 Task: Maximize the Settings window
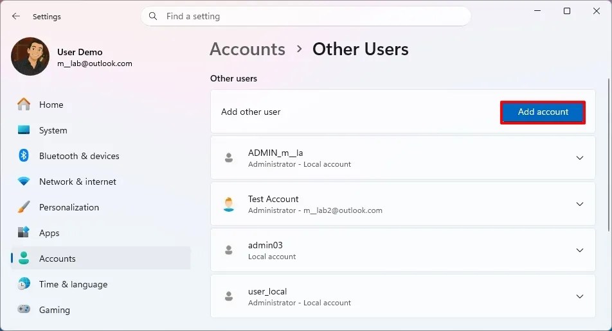click(567, 11)
